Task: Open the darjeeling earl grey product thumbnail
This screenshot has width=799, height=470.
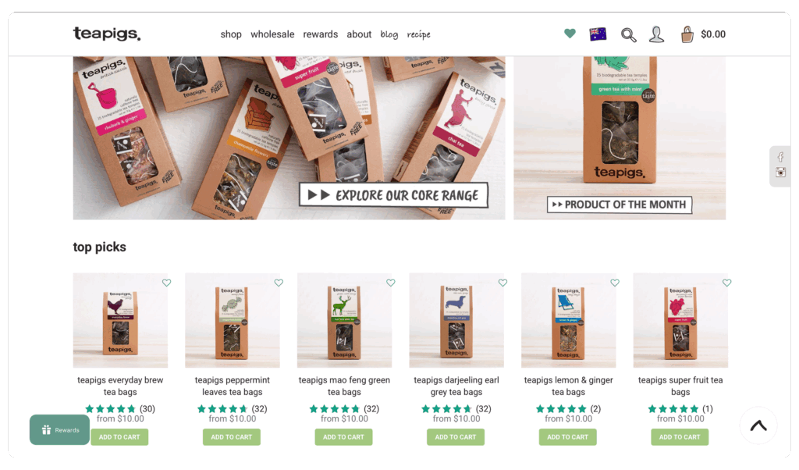Action: pyautogui.click(x=456, y=320)
